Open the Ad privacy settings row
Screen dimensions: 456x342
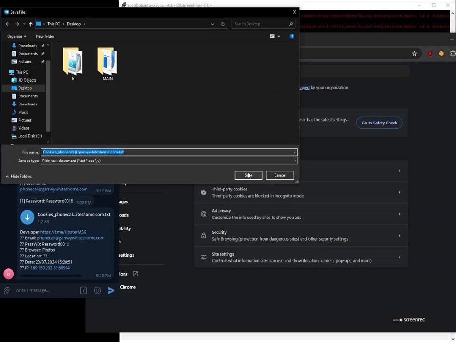click(x=301, y=214)
